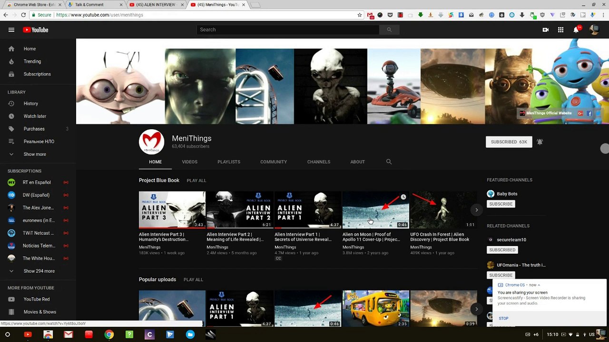Open the Alien on Moon video title
This screenshot has width=609, height=342.
pos(371,237)
